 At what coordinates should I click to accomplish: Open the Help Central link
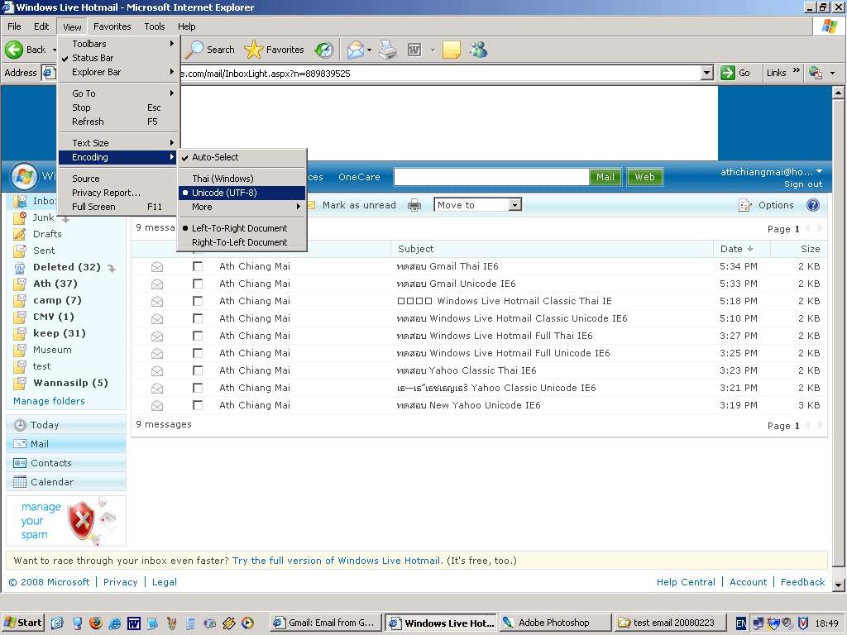coord(686,582)
